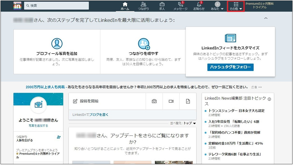This screenshot has height=165, width=293.
Task: Go to the ホーム home tab
Action: (125, 6)
